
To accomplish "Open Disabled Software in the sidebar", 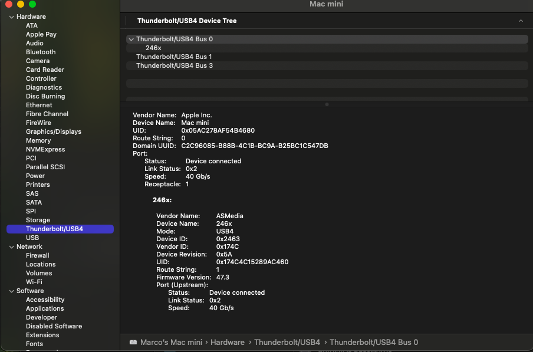I will click(54, 326).
